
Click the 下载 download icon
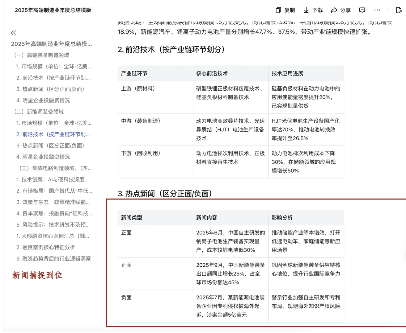pos(313,10)
